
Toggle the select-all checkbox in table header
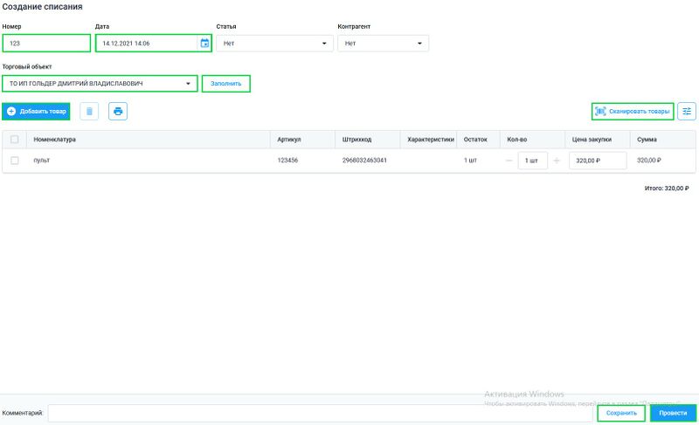(x=14, y=140)
